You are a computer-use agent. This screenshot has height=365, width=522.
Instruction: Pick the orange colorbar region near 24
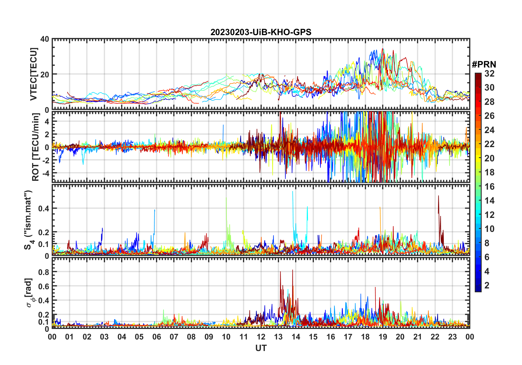click(x=478, y=130)
